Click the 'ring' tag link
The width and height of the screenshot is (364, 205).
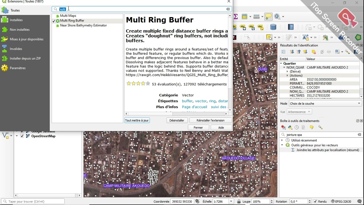pos(212,101)
